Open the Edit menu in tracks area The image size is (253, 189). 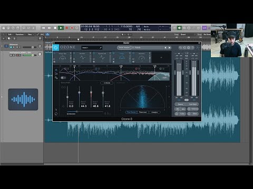[10, 35]
